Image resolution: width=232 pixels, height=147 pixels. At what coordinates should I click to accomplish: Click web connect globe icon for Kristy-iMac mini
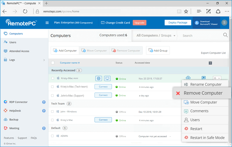click(99, 78)
